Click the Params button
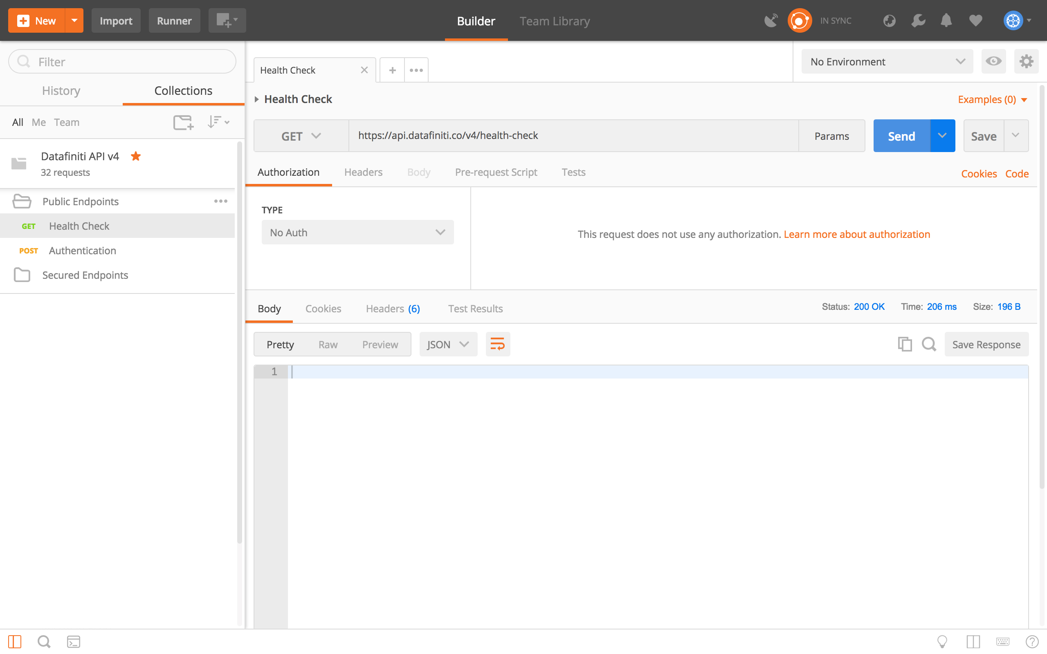 point(831,136)
